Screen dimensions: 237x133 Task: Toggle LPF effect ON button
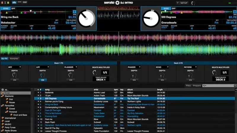43,80
